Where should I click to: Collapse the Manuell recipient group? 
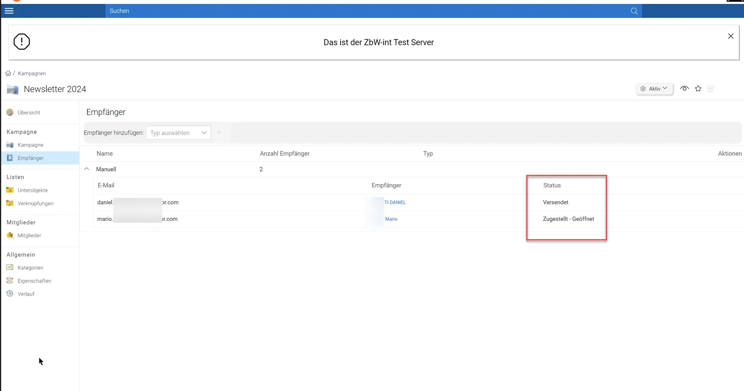pos(87,169)
